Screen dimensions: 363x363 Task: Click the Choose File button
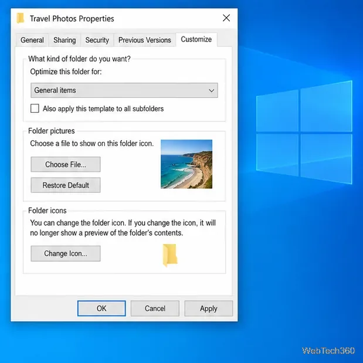(x=66, y=164)
